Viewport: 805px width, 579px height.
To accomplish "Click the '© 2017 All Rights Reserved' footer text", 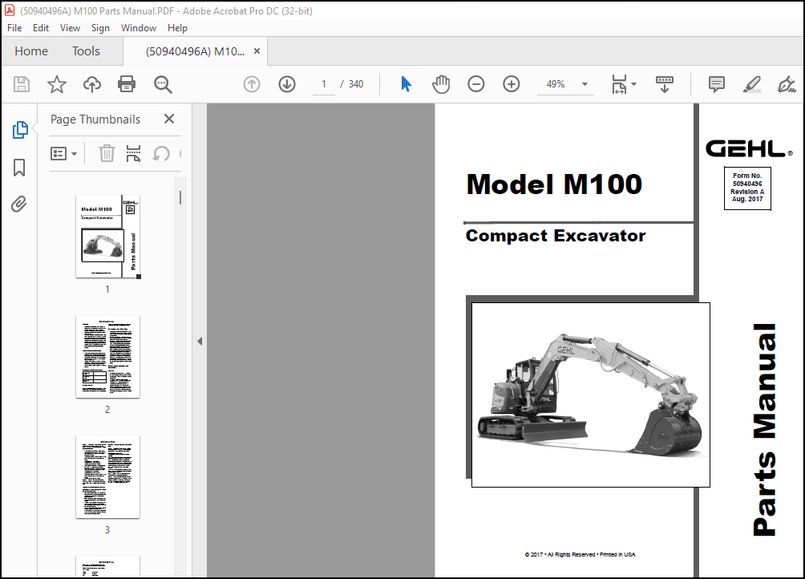I will [x=580, y=554].
